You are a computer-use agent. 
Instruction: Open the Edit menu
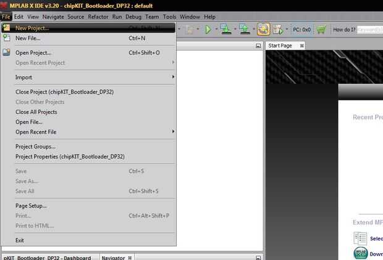click(19, 17)
